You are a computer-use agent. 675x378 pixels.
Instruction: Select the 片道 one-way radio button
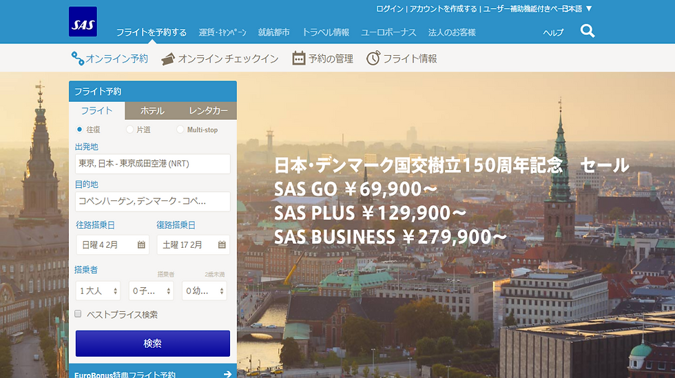pyautogui.click(x=129, y=129)
